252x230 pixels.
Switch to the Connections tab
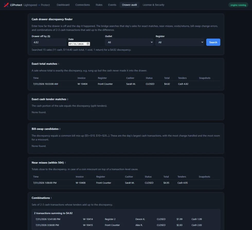tap(83, 5)
